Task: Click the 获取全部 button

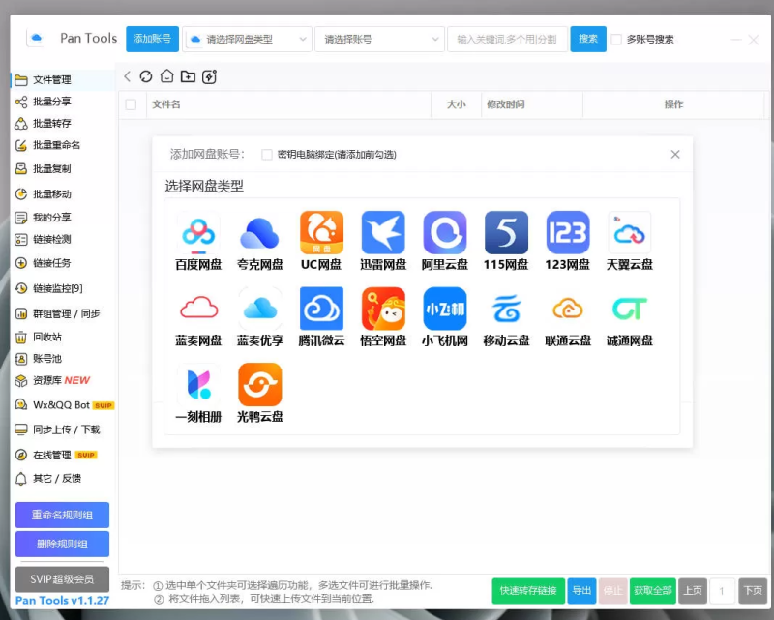Action: [652, 590]
